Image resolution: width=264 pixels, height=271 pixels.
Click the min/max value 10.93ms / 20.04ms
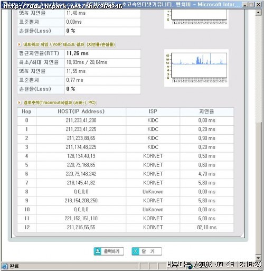pyautogui.click(x=87, y=62)
